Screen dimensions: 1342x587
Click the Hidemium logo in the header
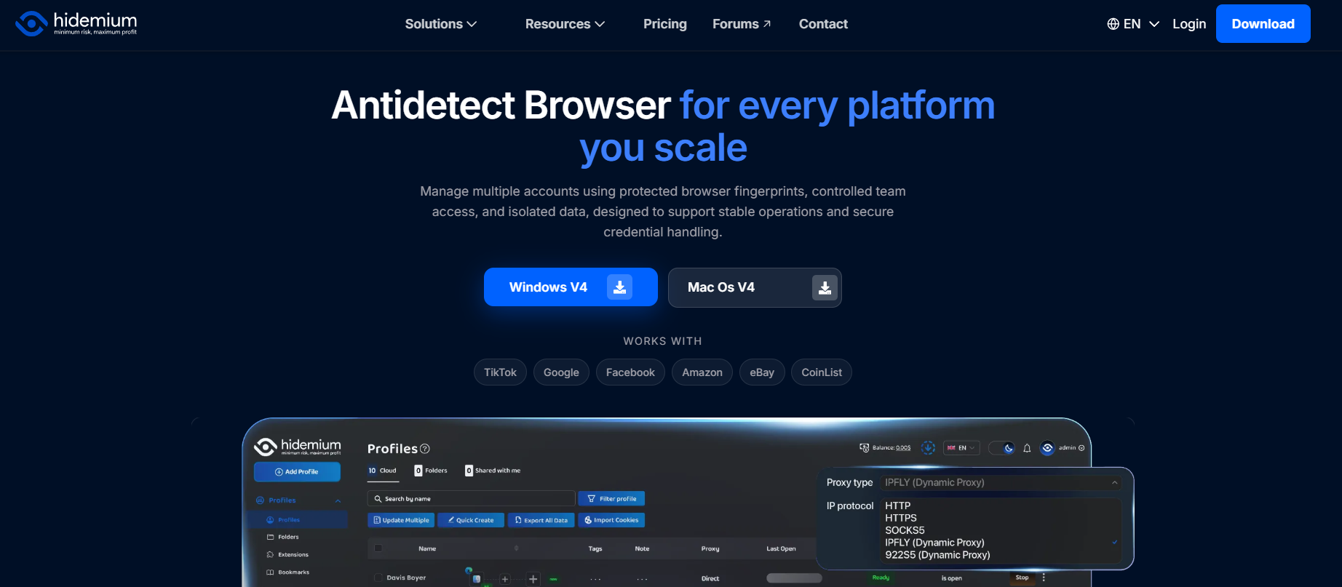coord(76,23)
